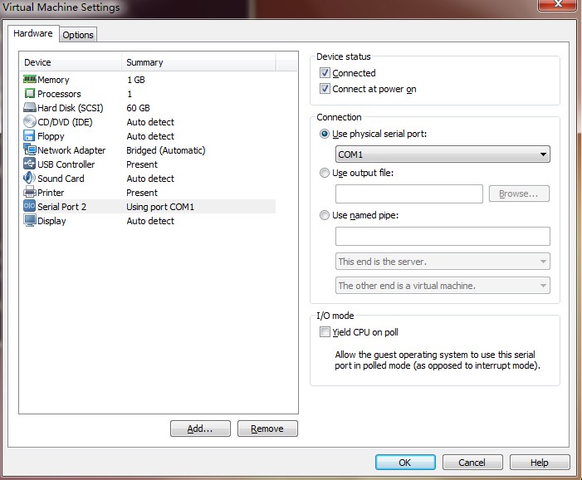Open Help for settings

click(x=540, y=463)
